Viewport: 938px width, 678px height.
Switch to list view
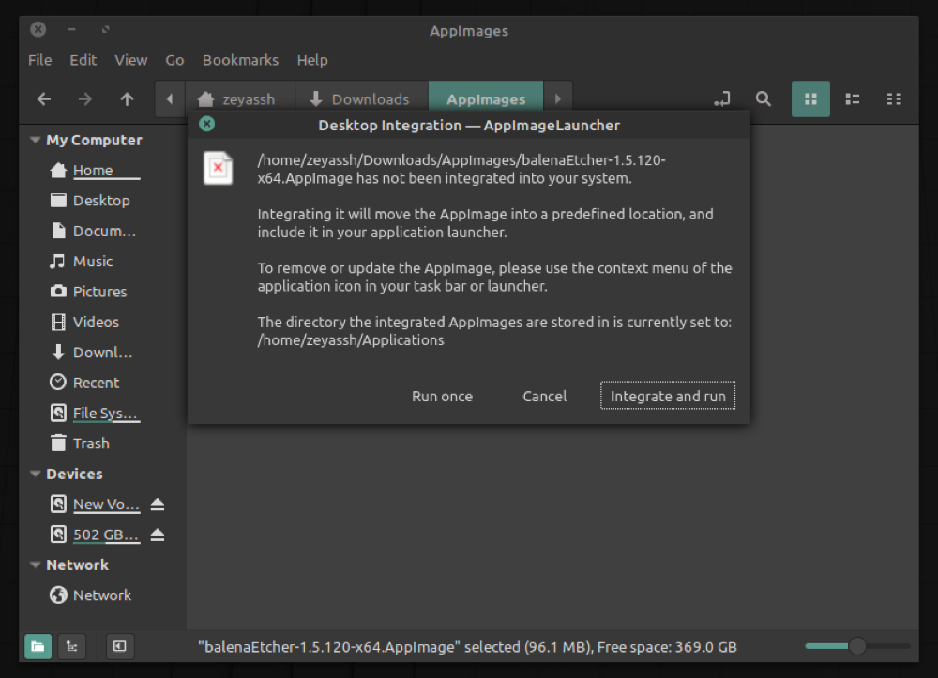coord(852,98)
